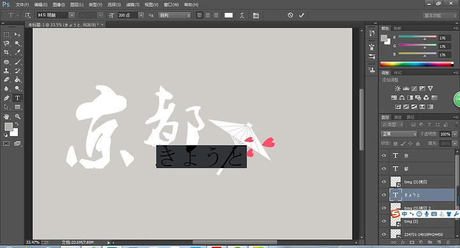Open warped text options
This screenshot has height=248, width=460.
pyautogui.click(x=242, y=15)
